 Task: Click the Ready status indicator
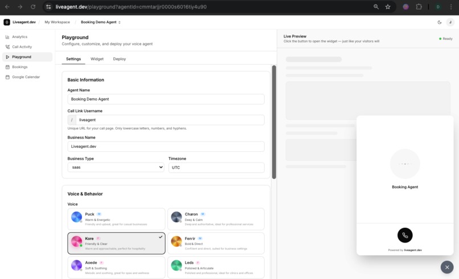tap(445, 39)
